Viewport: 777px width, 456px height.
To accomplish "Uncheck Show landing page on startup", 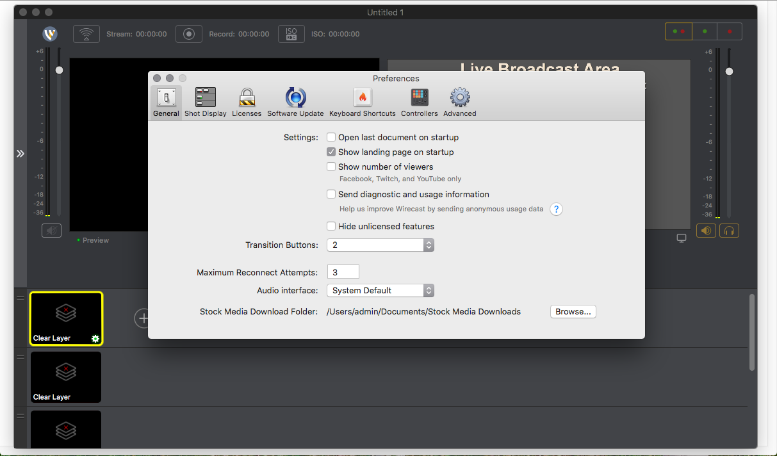I will pyautogui.click(x=331, y=152).
